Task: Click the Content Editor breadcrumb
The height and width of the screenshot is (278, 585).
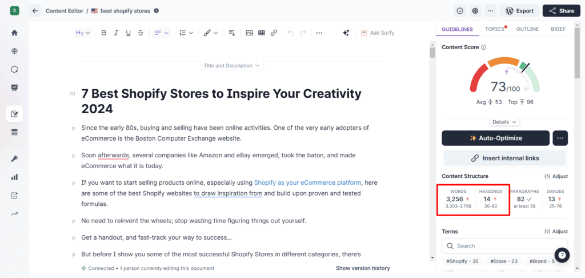Action: 65,11
